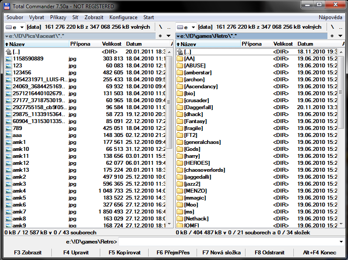Sort left panel by Název column
348x260 pixels.
[x=37, y=44]
